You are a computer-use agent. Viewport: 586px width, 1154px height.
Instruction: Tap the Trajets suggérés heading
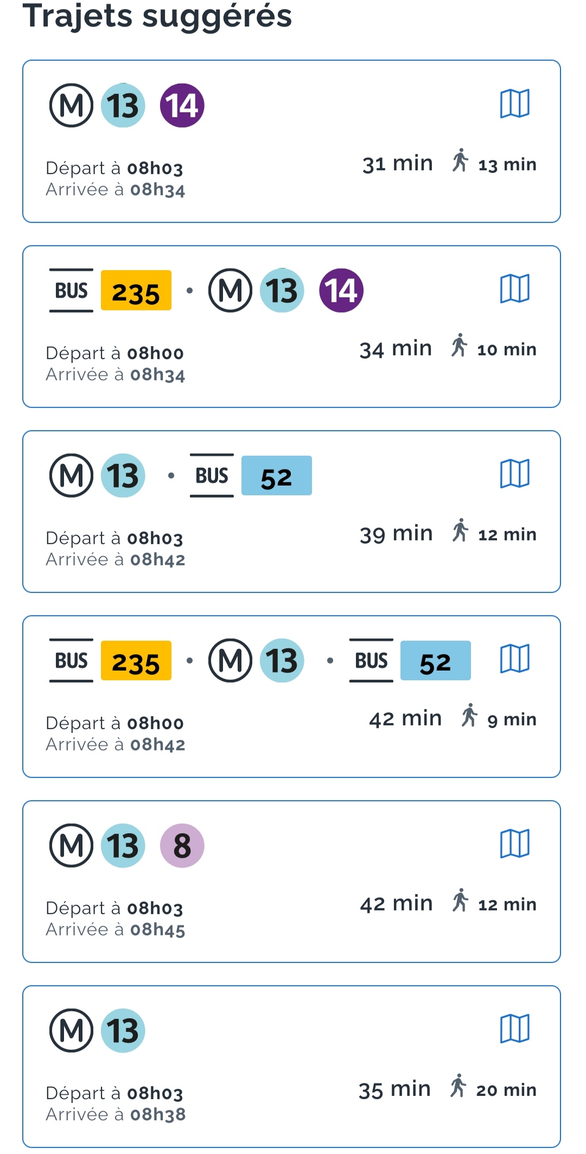tap(157, 16)
